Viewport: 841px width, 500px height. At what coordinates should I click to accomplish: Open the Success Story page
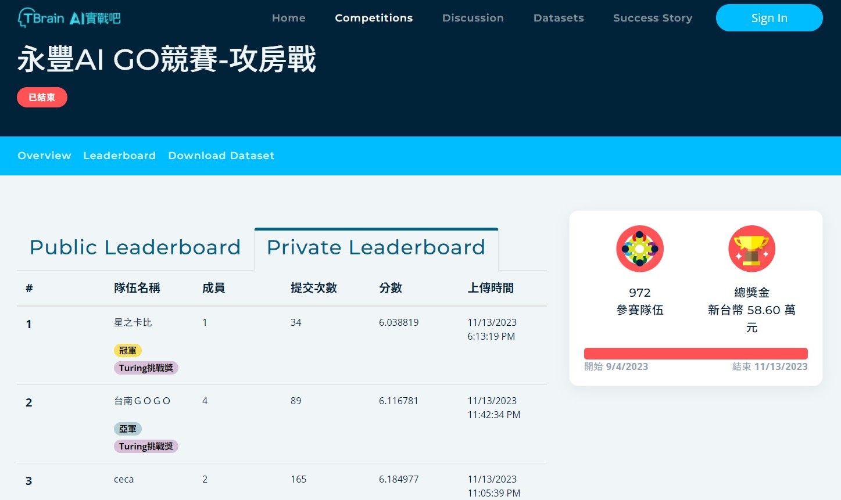(652, 18)
